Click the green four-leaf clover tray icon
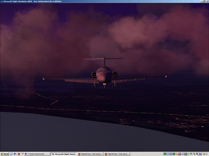209x156 pixels. coord(174,154)
